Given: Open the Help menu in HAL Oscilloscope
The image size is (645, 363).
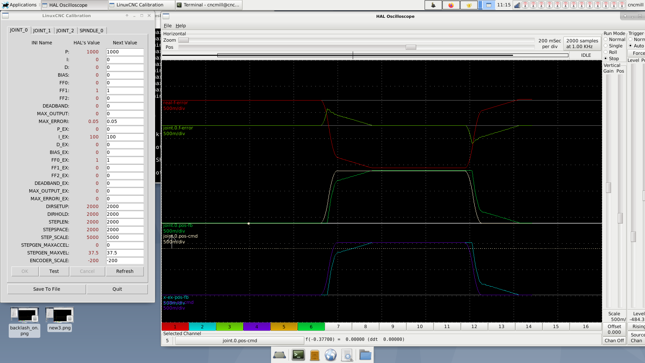Looking at the screenshot, I should coord(181,26).
